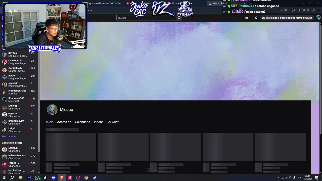Image resolution: width=322 pixels, height=181 pixels.
Task: Open the Chat pop-out tab
Action: [x=113, y=122]
